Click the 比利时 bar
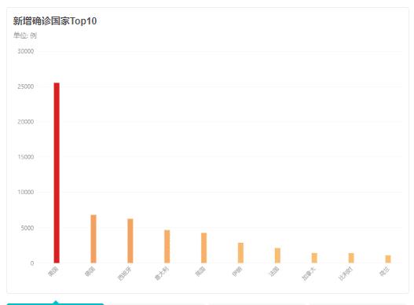Screen dimensions: 414x305 (x=351, y=258)
